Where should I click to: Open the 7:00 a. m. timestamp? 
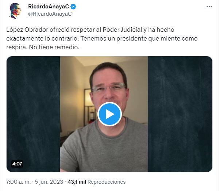[x=18, y=182]
